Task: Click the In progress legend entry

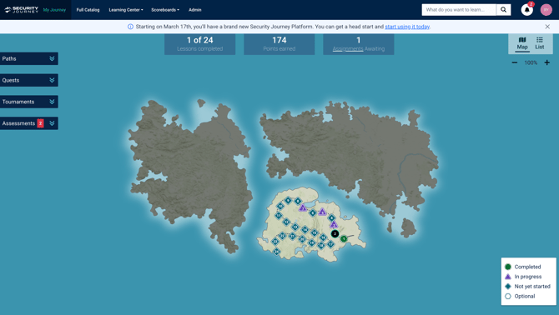Action: 523,277
